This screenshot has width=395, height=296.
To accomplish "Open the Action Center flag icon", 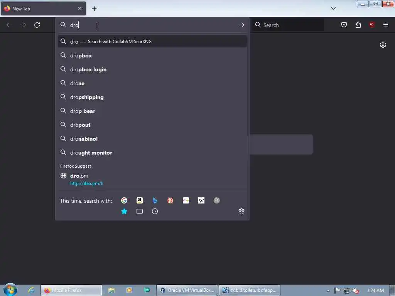I will [337, 291].
